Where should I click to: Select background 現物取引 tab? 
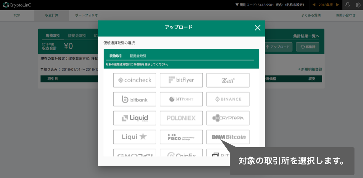[x=53, y=36]
